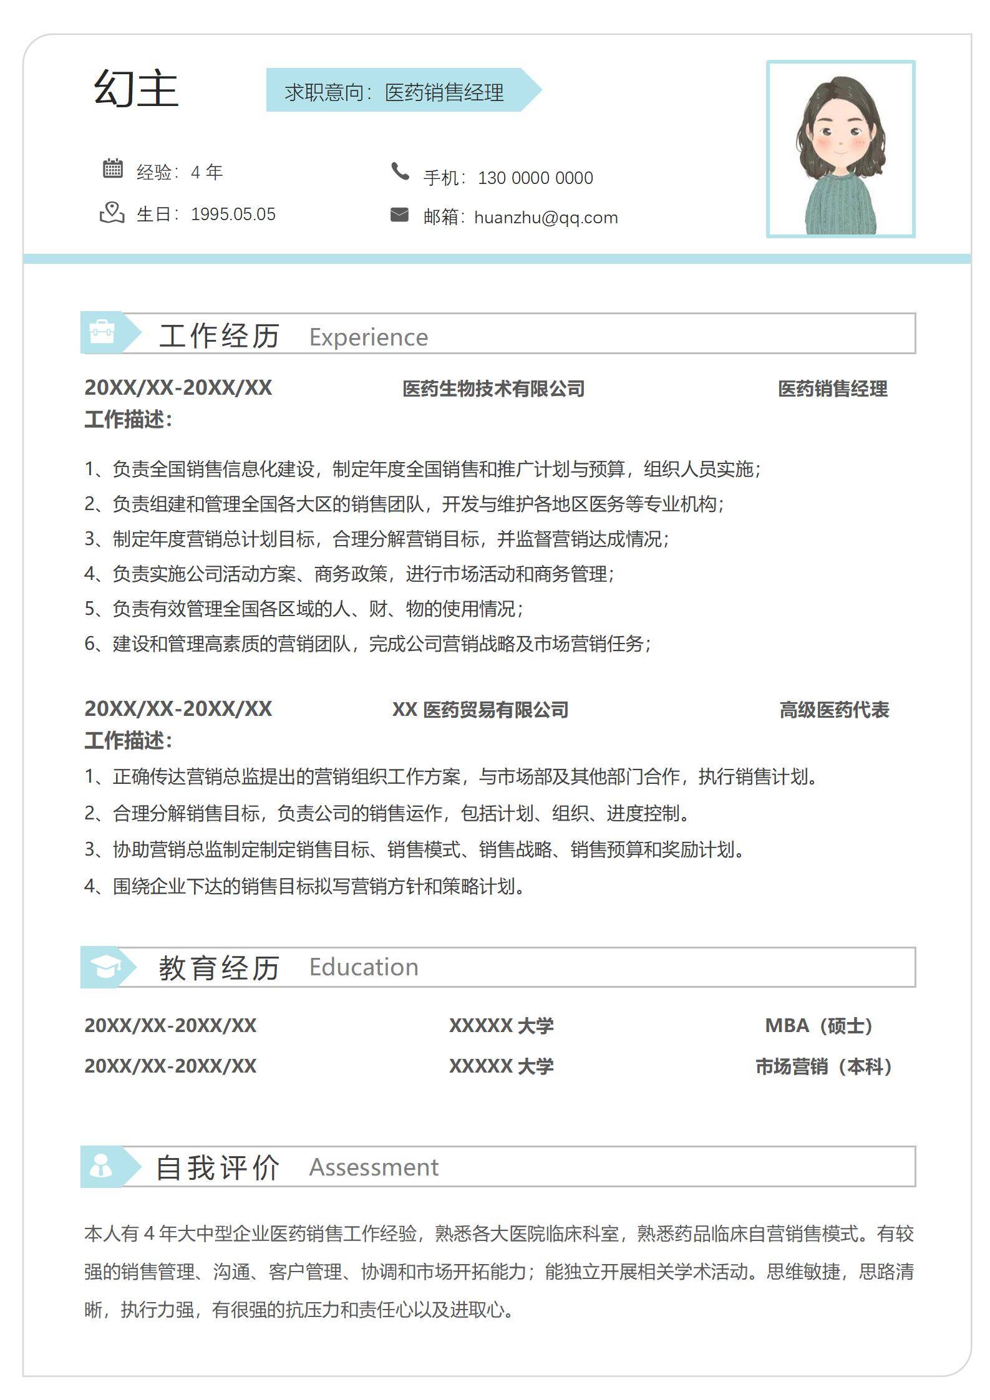Viewport: 990px width, 1400px height.
Task: Click the 求职意向 医药销售经理 banner
Action: (x=395, y=92)
